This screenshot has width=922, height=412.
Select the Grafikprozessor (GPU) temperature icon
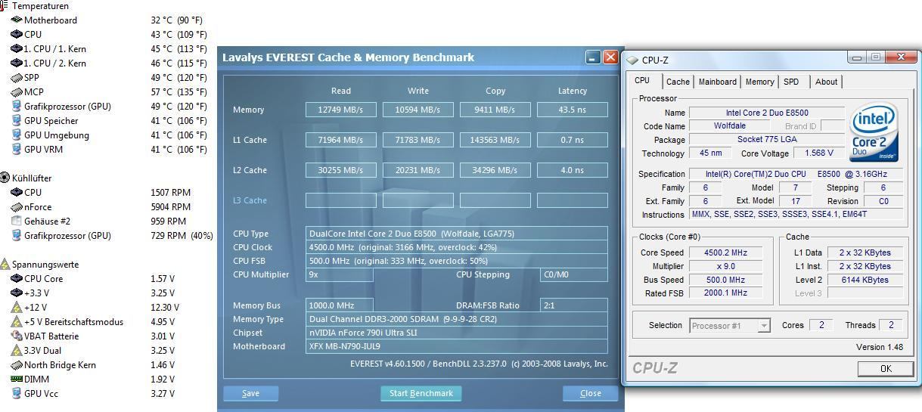(x=17, y=106)
